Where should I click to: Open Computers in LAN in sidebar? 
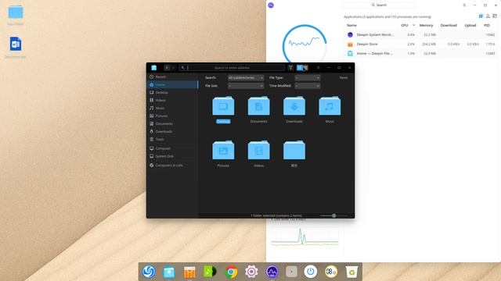coord(173,165)
